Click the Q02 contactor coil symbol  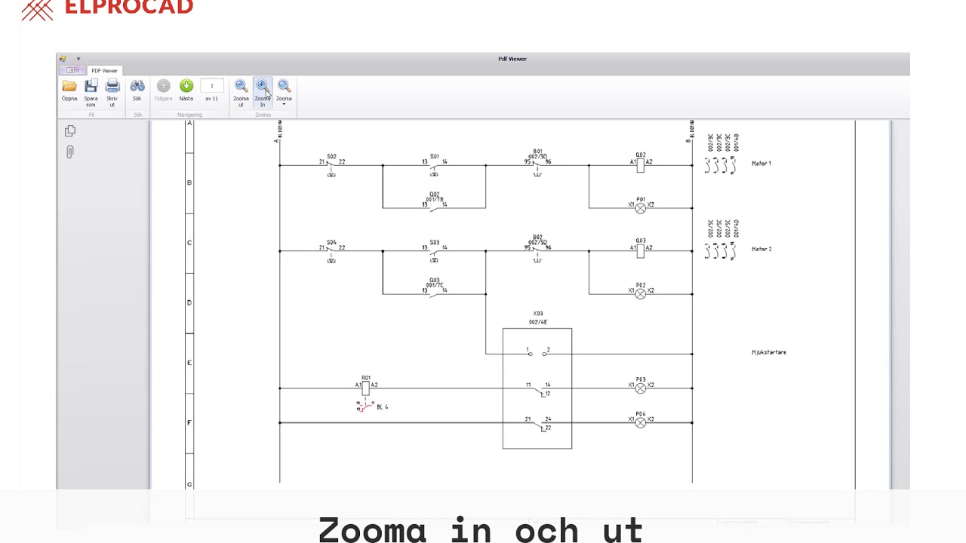pyautogui.click(x=641, y=165)
